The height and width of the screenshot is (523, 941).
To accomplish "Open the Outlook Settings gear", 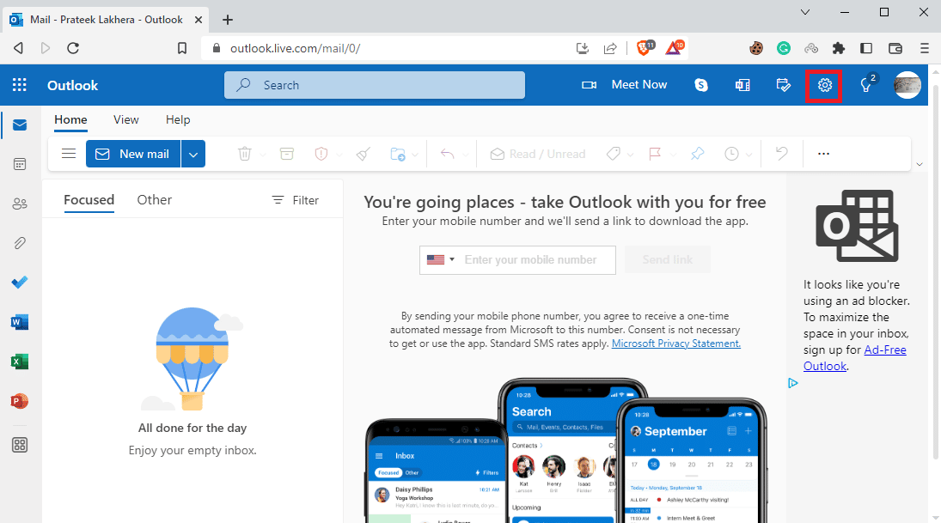I will pyautogui.click(x=825, y=85).
